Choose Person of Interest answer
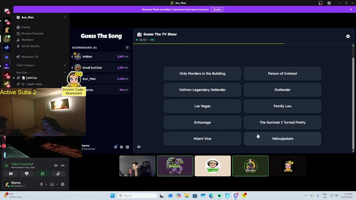The width and height of the screenshot is (356, 200). pyautogui.click(x=282, y=74)
